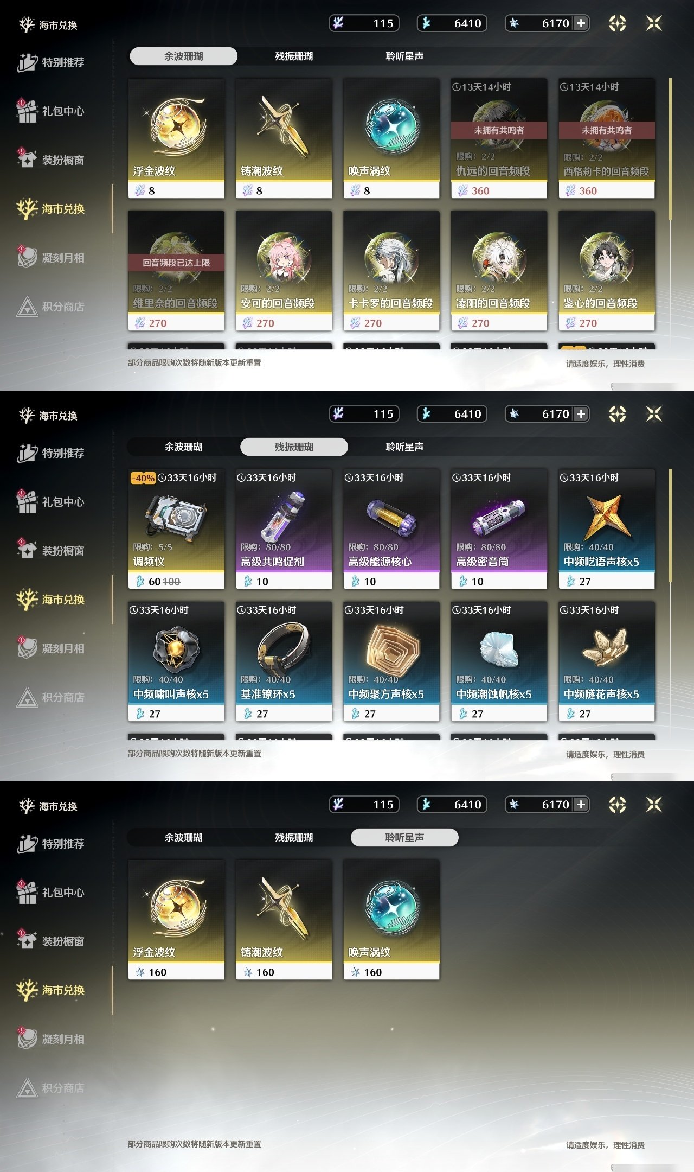This screenshot has width=694, height=1172.
Task: Select the 调频仪 item with -40% discount
Action: tap(176, 529)
